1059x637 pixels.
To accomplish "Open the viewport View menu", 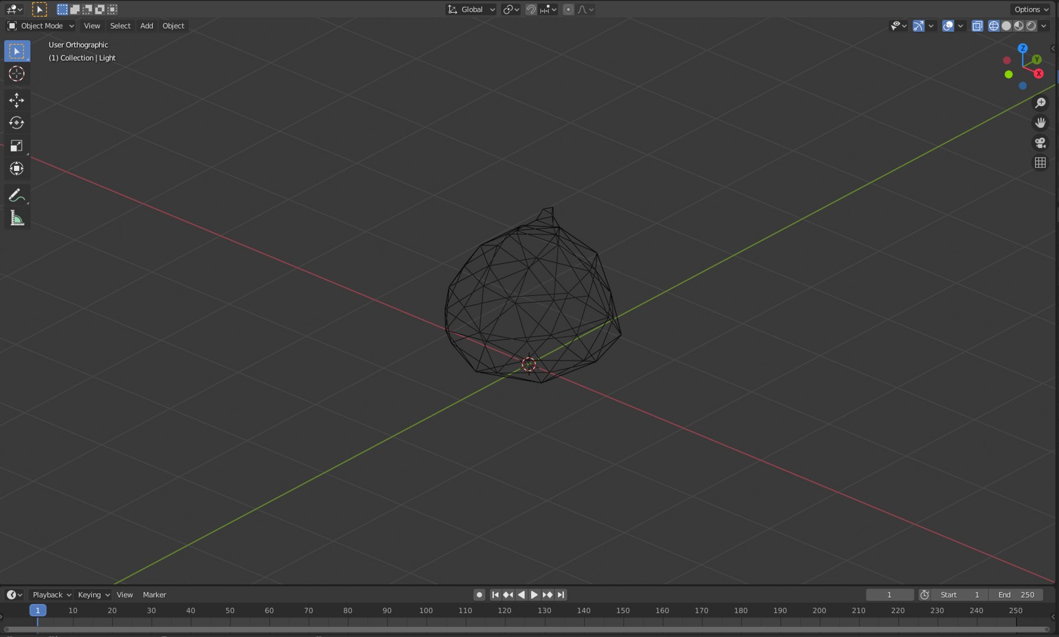I will pos(92,26).
